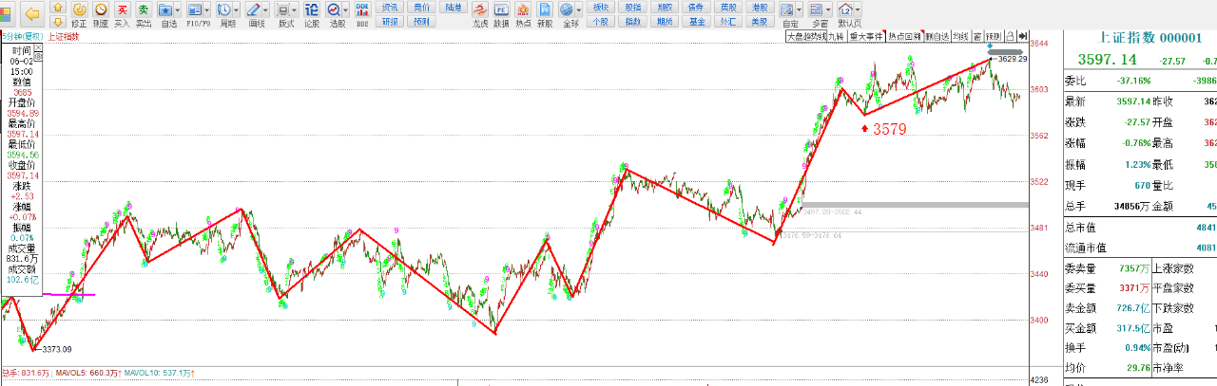The height and width of the screenshot is (386, 1217).
Task: Open the 新股 new stocks icon
Action: [x=545, y=13]
